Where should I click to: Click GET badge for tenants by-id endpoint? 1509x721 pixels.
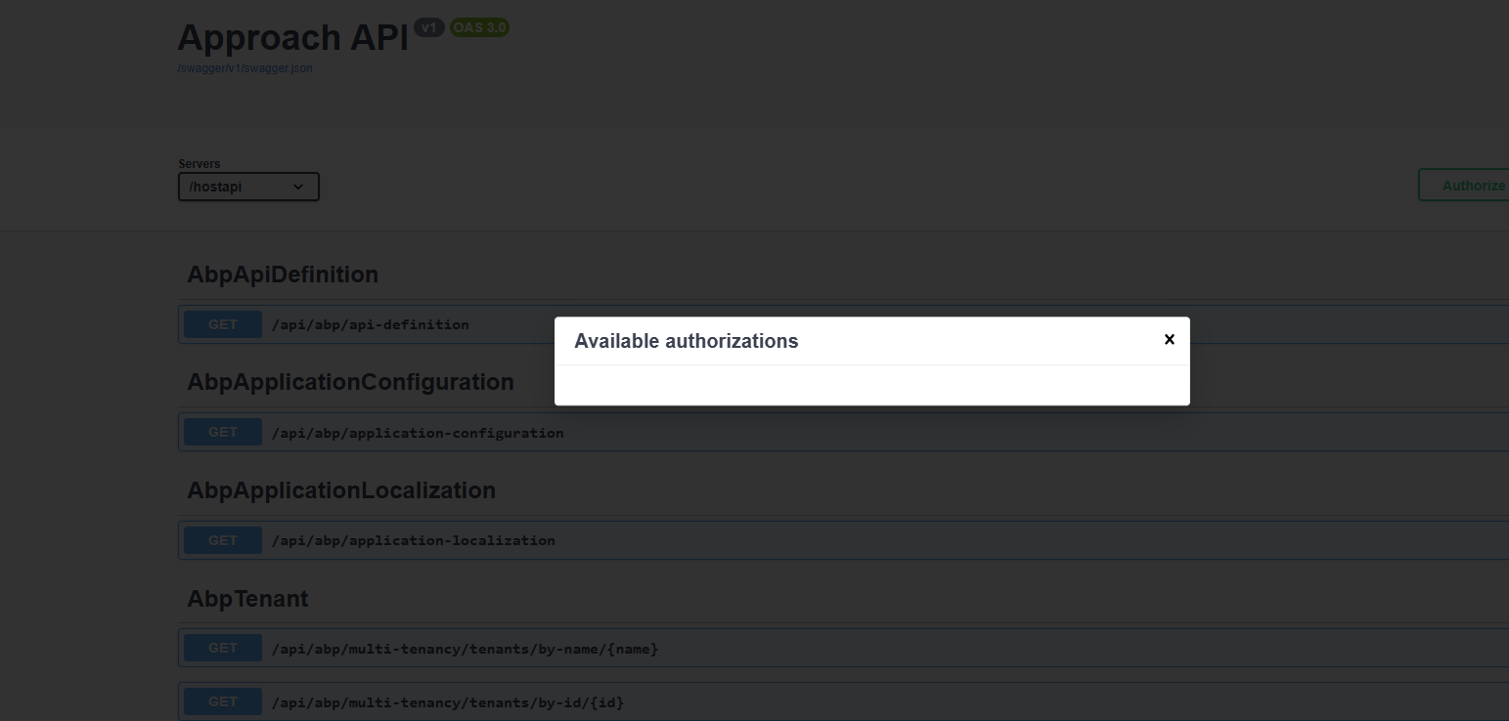click(x=223, y=702)
